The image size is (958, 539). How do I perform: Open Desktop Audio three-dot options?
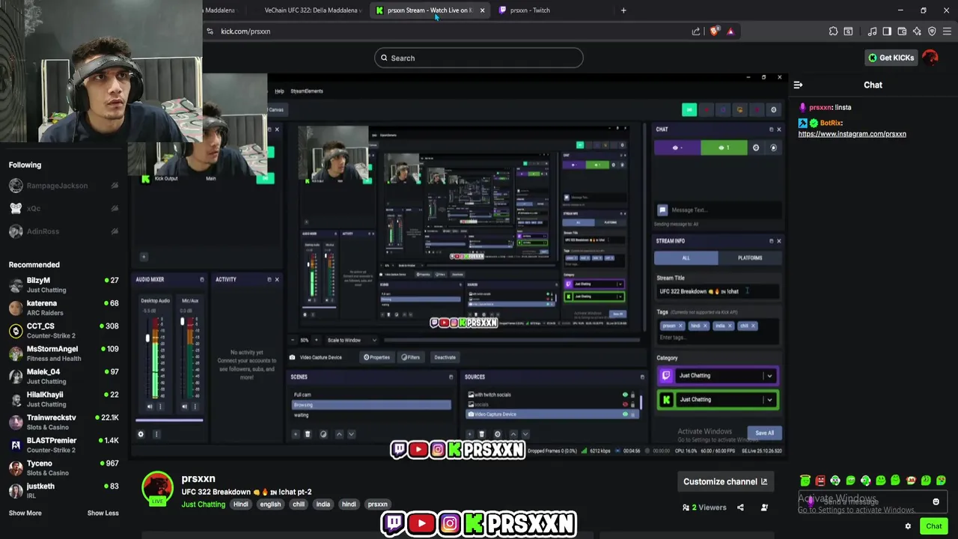(159, 406)
